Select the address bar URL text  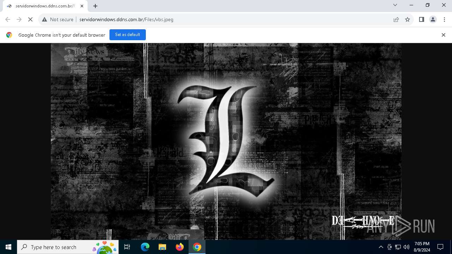(x=126, y=19)
